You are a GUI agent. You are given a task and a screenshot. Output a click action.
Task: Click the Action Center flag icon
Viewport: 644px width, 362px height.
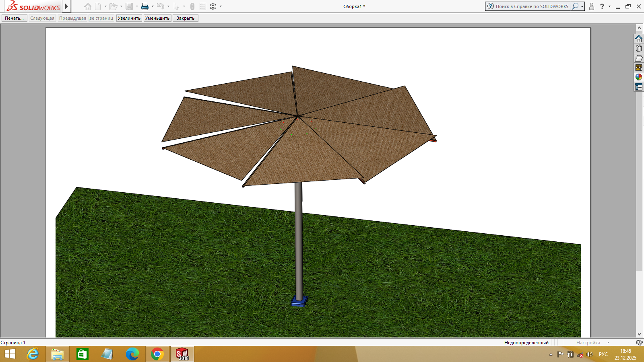(560, 354)
